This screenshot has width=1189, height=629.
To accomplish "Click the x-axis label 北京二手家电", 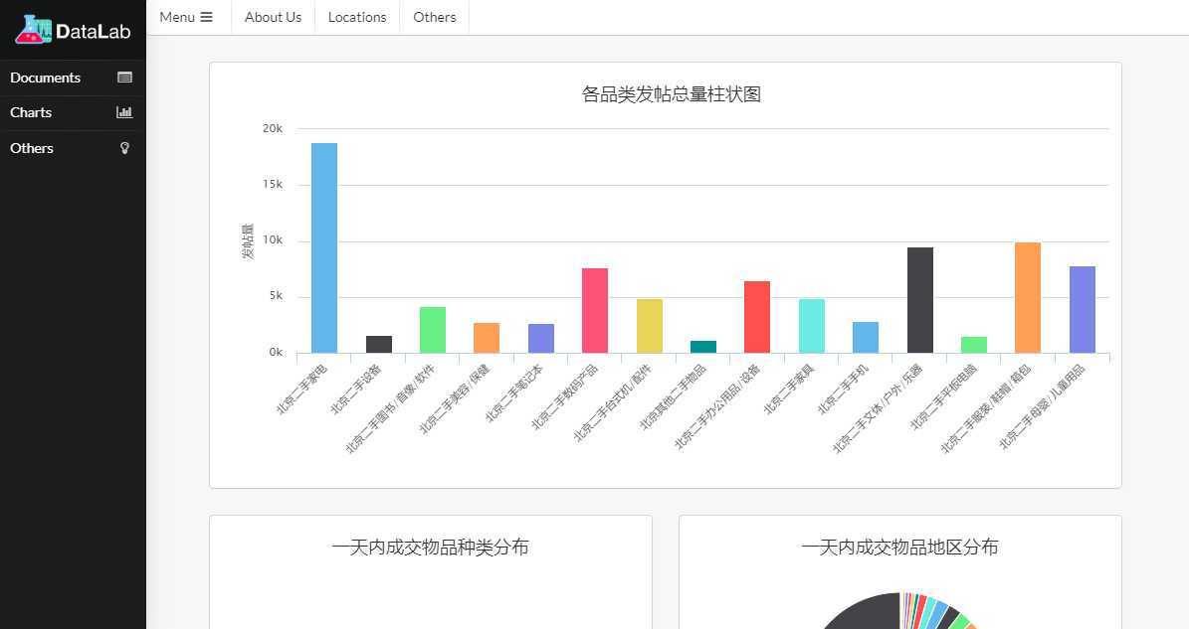I will pyautogui.click(x=302, y=390).
